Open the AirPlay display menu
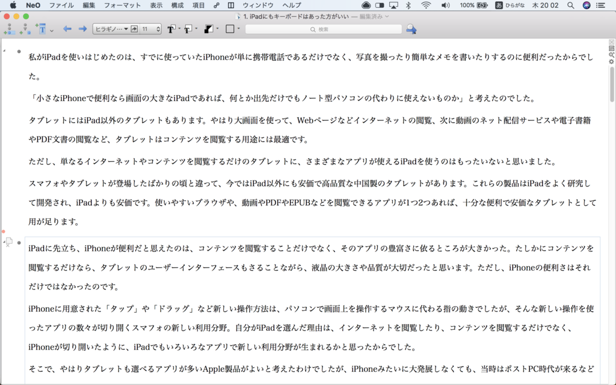The width and height of the screenshot is (616, 385). [x=393, y=5]
